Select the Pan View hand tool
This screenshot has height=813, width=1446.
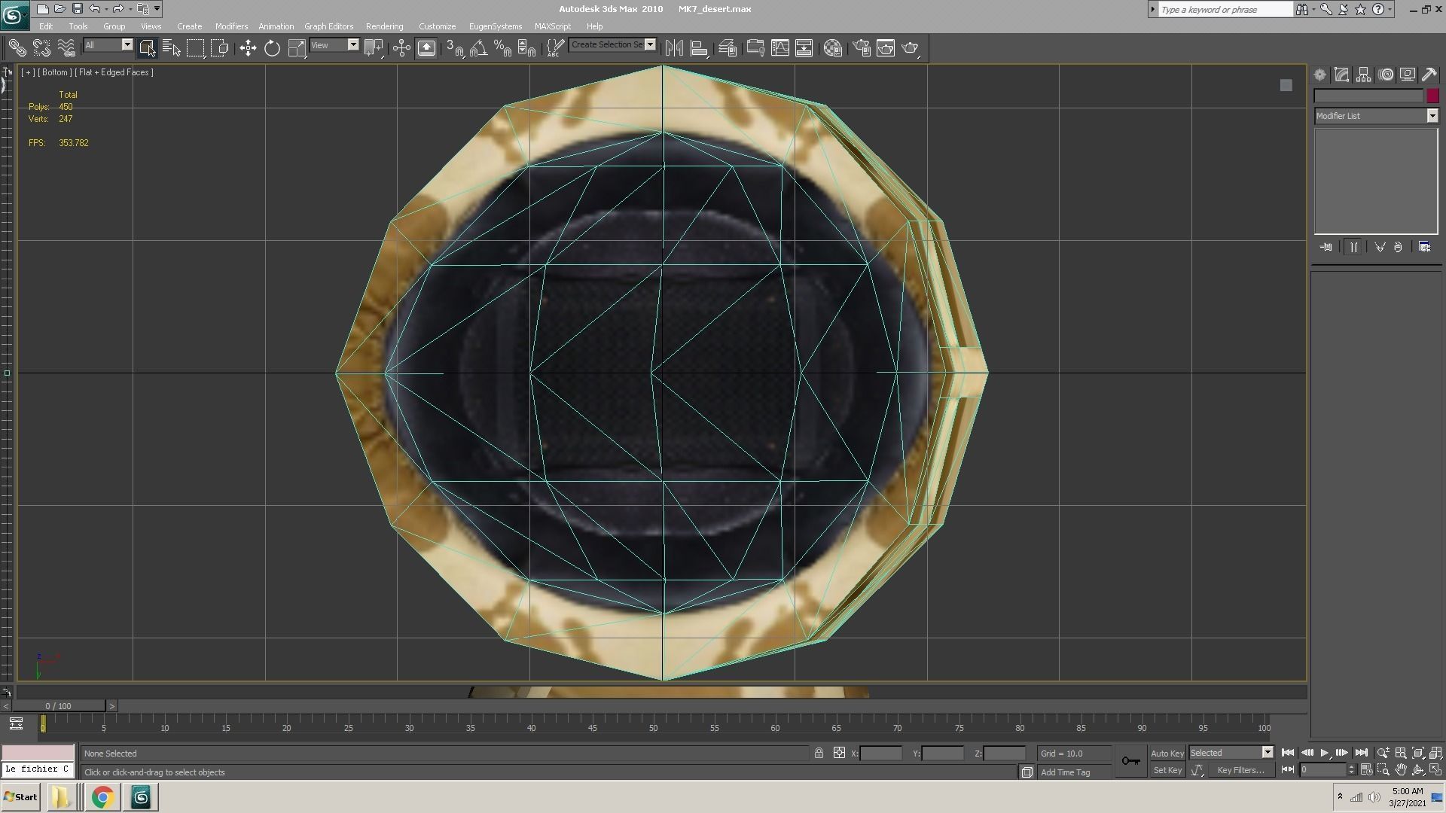pyautogui.click(x=1400, y=770)
